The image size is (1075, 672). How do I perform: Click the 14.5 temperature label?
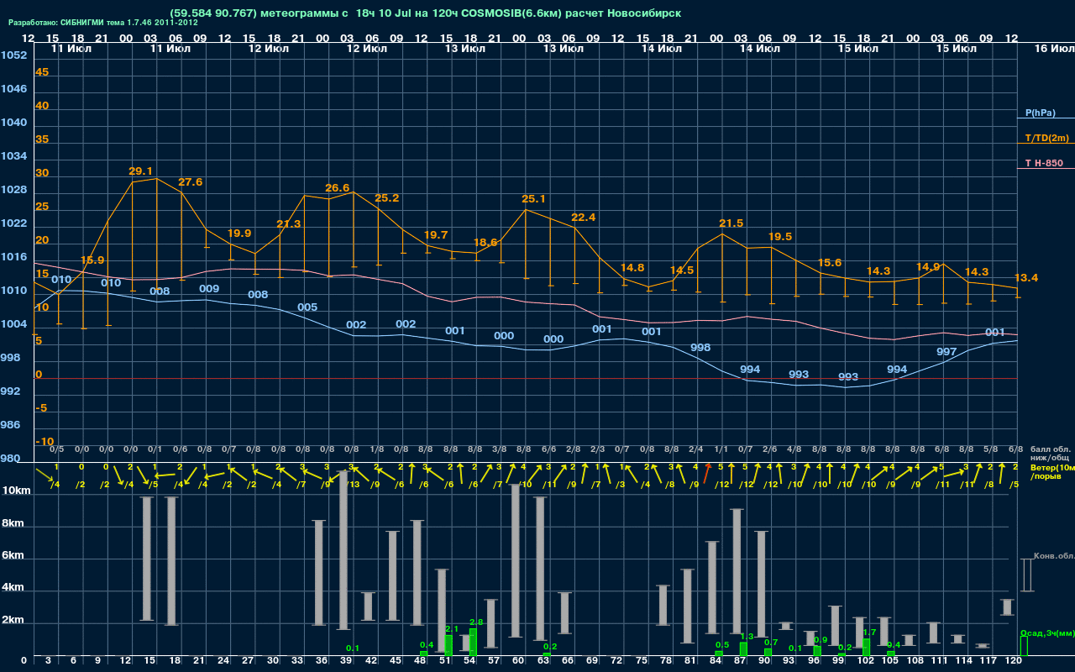[x=682, y=270]
